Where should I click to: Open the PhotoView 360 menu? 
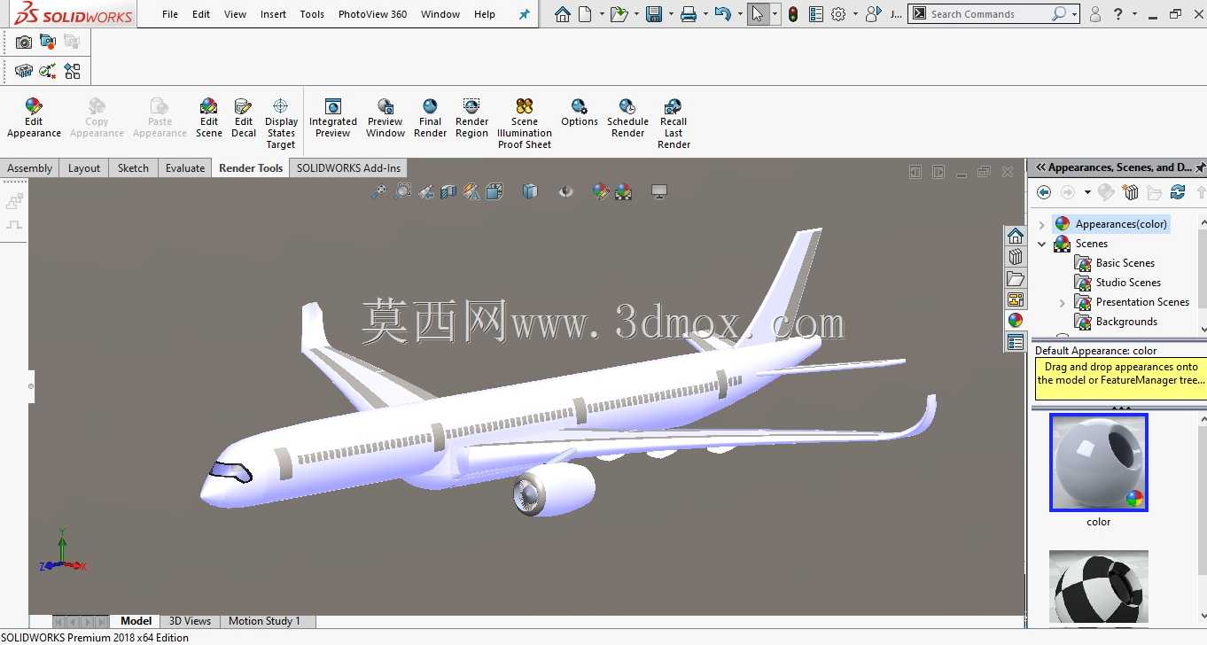[x=372, y=14]
